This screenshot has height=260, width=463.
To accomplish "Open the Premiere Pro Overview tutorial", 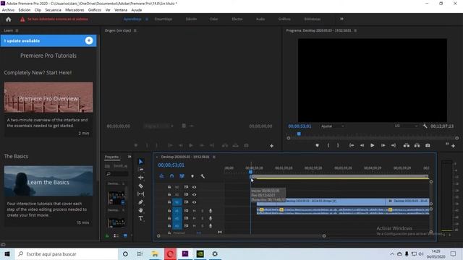I will 48,97.
